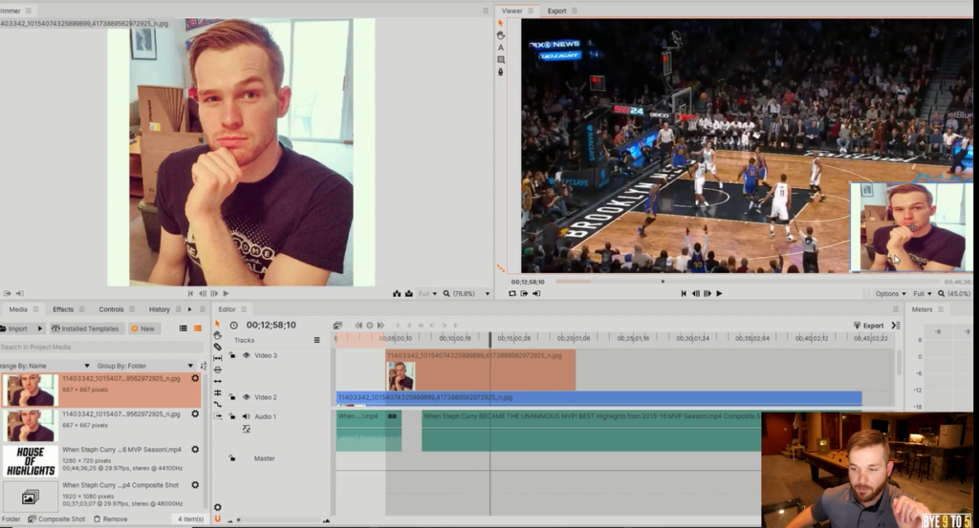
Task: Select the Media tab
Action: point(18,309)
